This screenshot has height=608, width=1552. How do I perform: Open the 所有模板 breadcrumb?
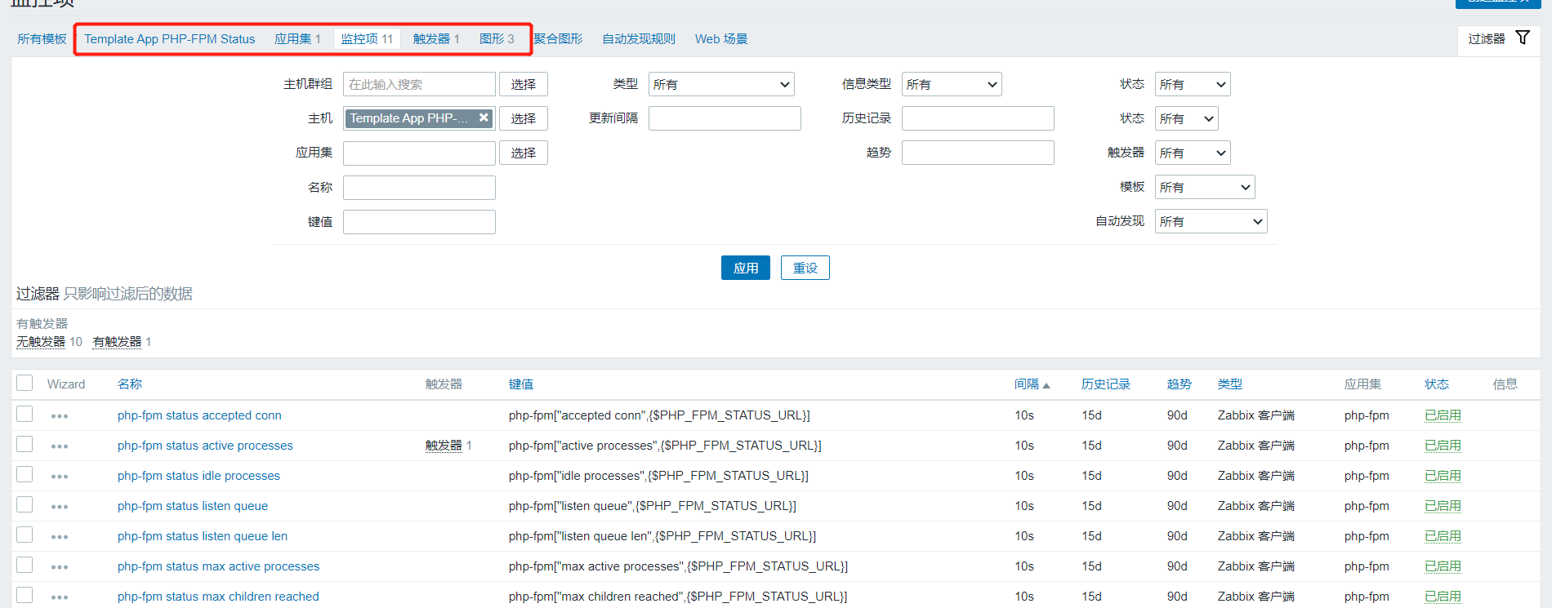42,39
